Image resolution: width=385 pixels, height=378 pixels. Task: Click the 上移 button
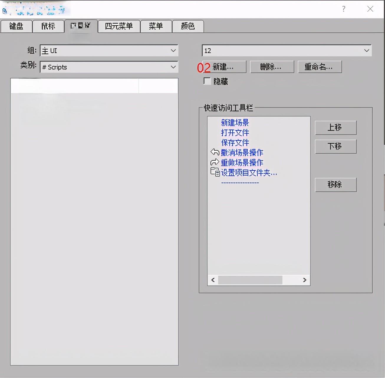(x=335, y=127)
